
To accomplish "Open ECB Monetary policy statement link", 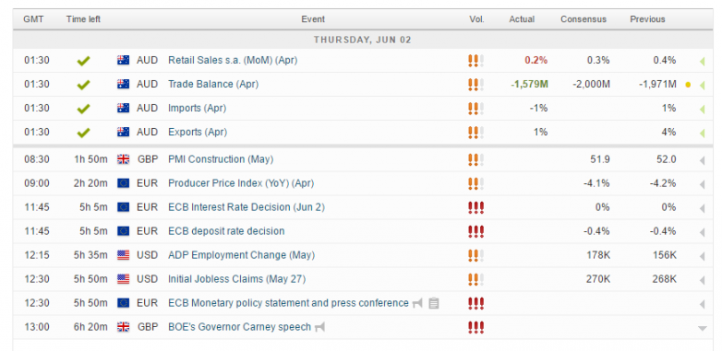I will coord(288,303).
